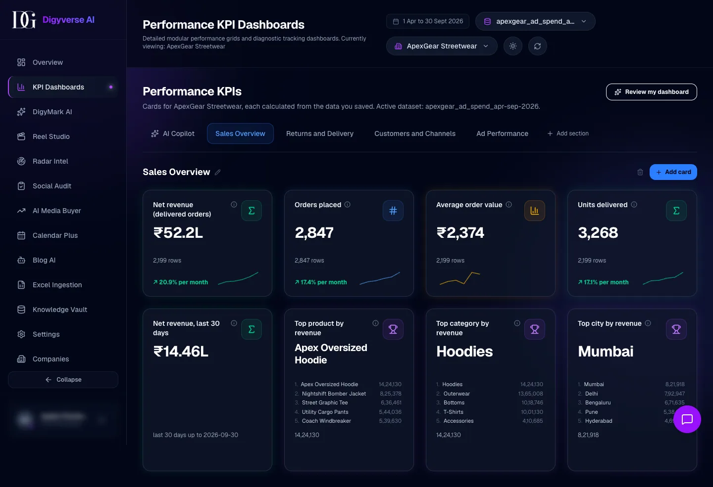The image size is (713, 487).
Task: Switch to Customers and Channels tab
Action: pos(415,133)
